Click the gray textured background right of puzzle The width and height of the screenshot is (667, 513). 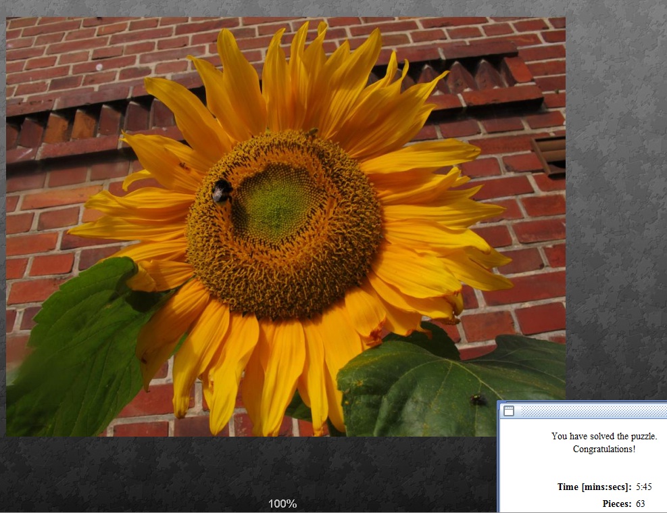coord(615,203)
